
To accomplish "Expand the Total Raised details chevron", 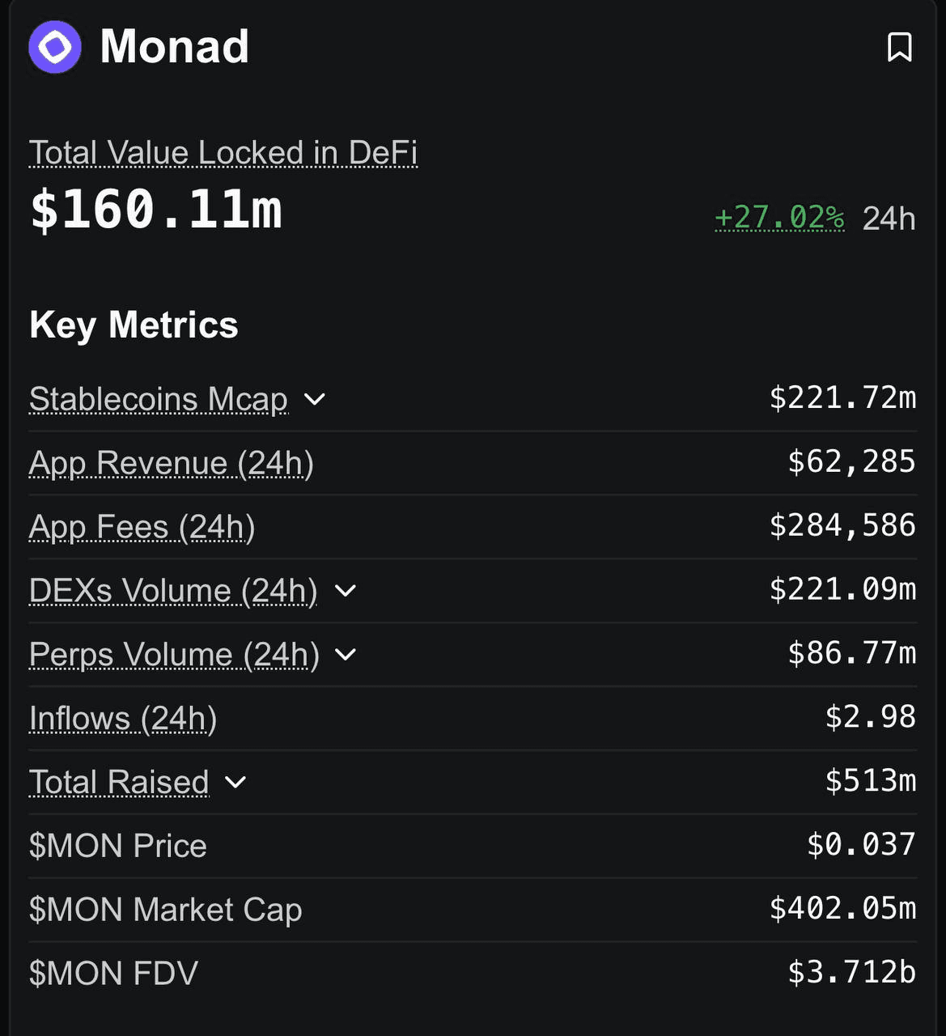I will pos(235,782).
